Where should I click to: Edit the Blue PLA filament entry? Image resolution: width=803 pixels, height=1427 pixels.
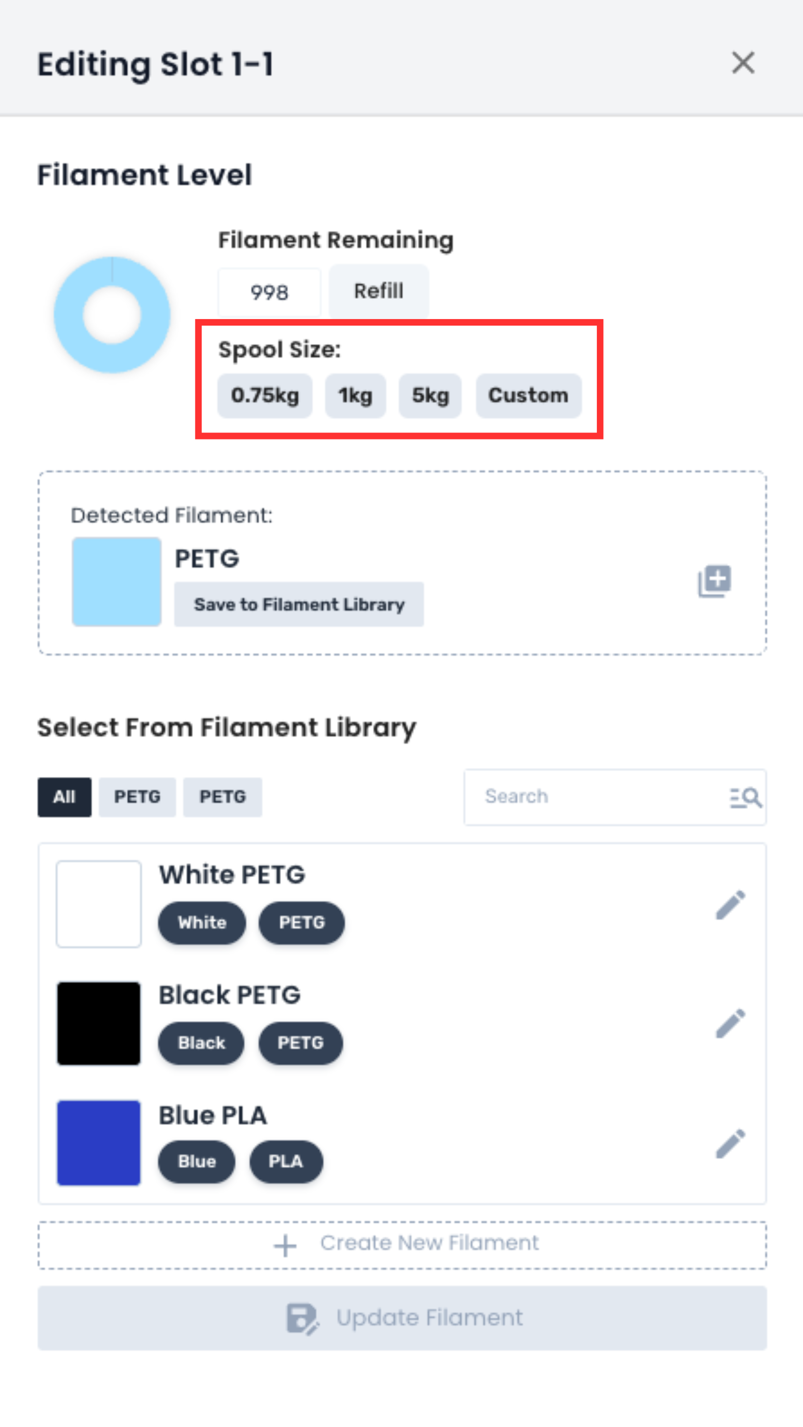click(730, 1144)
